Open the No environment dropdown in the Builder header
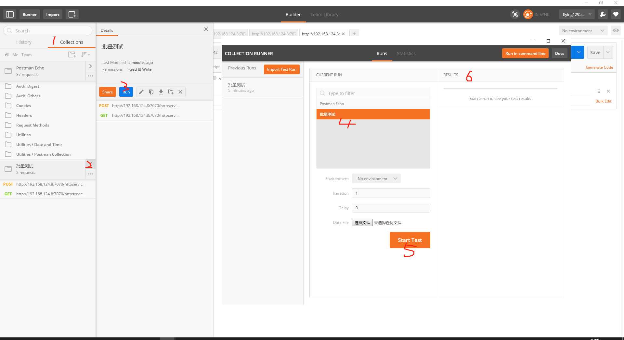This screenshot has height=340, width=624. pos(583,30)
